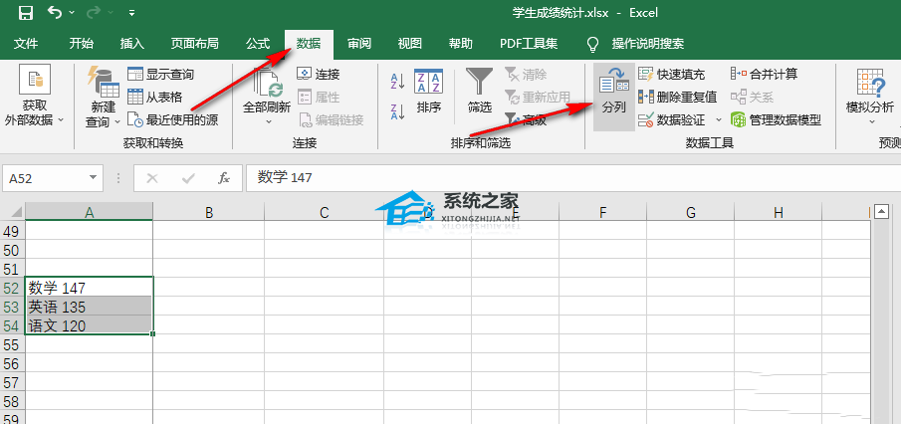Click 快速填充 flash fill

point(672,74)
